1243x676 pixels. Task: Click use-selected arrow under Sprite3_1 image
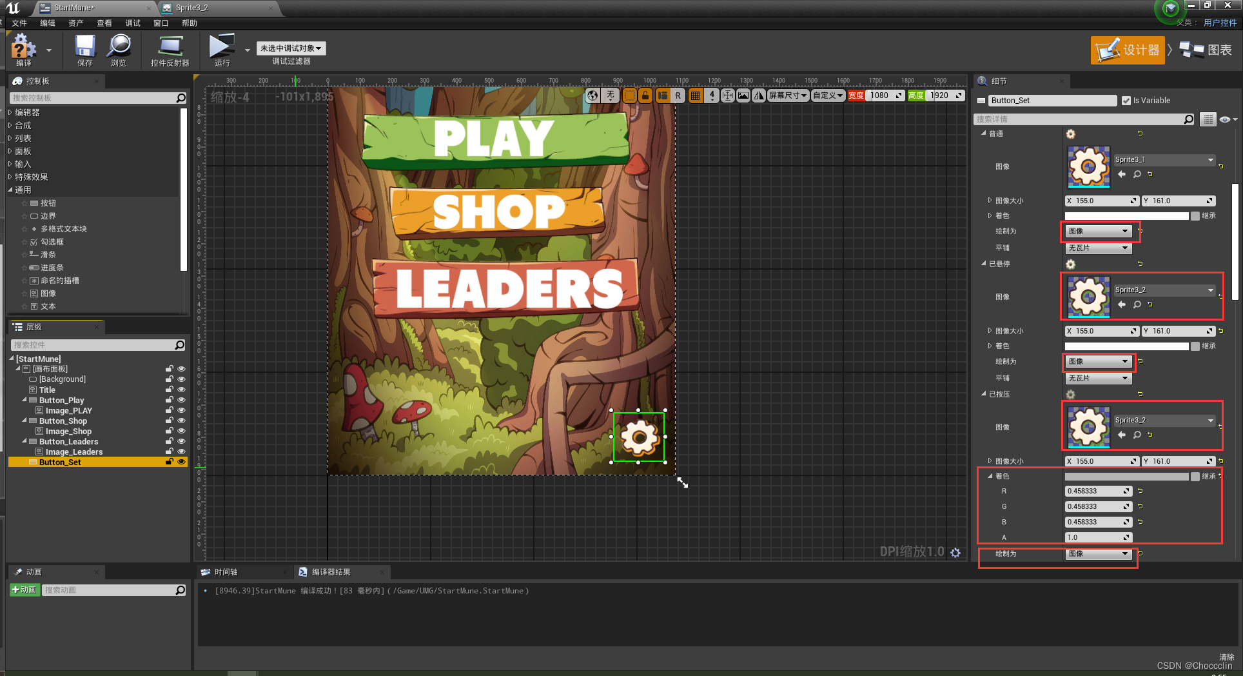click(x=1122, y=174)
